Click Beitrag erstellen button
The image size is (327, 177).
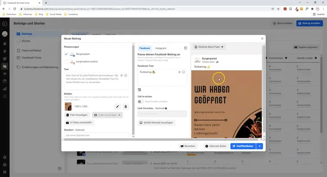pyautogui.click(x=310, y=23)
